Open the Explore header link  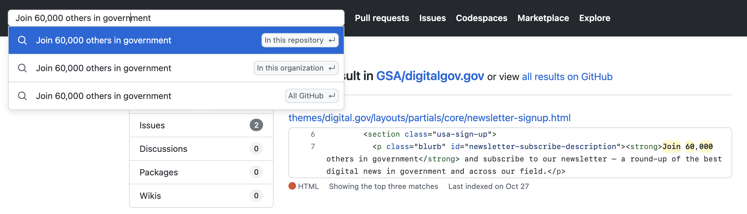pyautogui.click(x=595, y=18)
